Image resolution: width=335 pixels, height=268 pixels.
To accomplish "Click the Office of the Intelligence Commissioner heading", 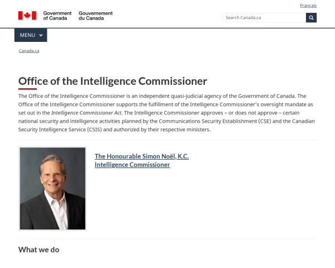I will 113,81.
